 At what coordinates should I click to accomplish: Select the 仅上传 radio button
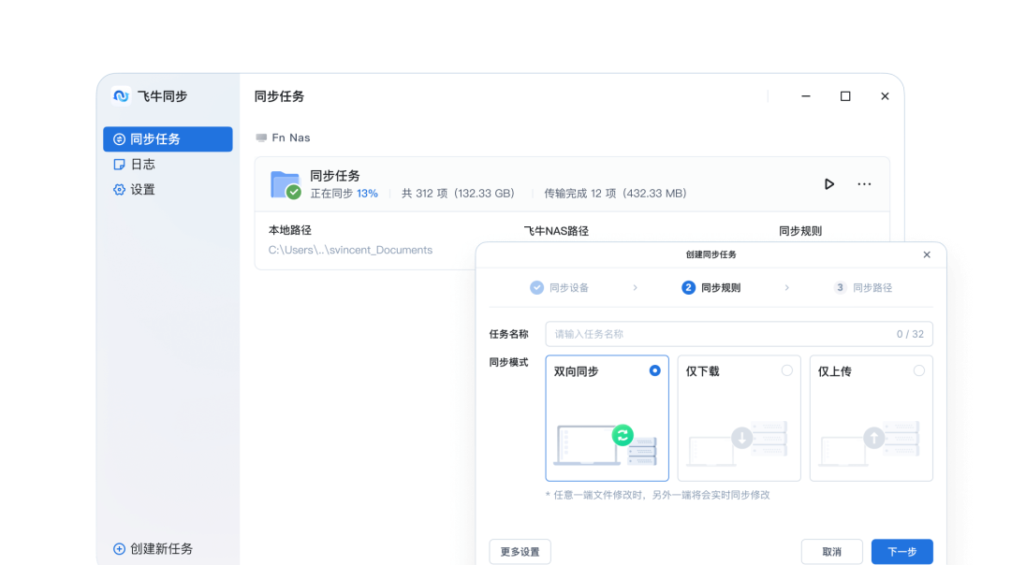[x=919, y=370]
